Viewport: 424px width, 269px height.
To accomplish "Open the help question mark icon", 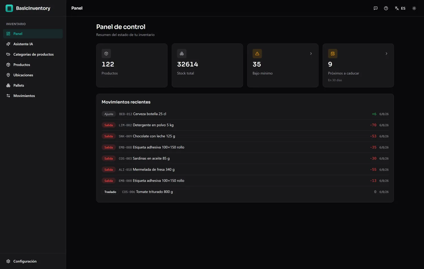I will point(386,8).
